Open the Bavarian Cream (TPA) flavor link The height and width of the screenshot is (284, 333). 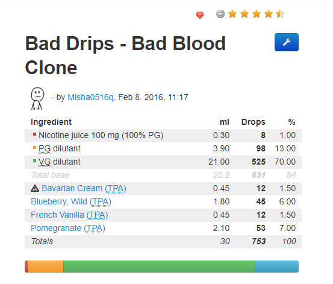(x=84, y=189)
